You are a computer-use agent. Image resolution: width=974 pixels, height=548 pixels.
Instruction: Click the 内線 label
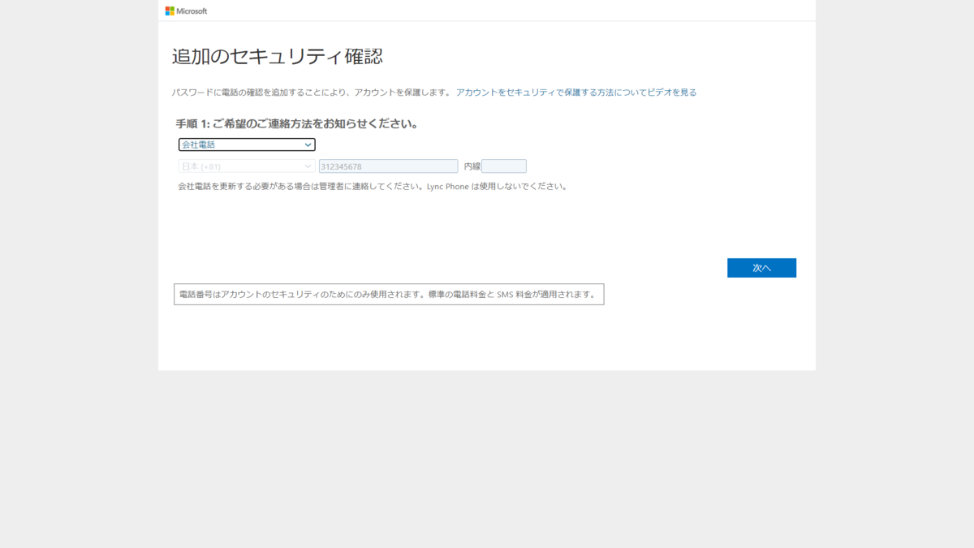coord(472,166)
